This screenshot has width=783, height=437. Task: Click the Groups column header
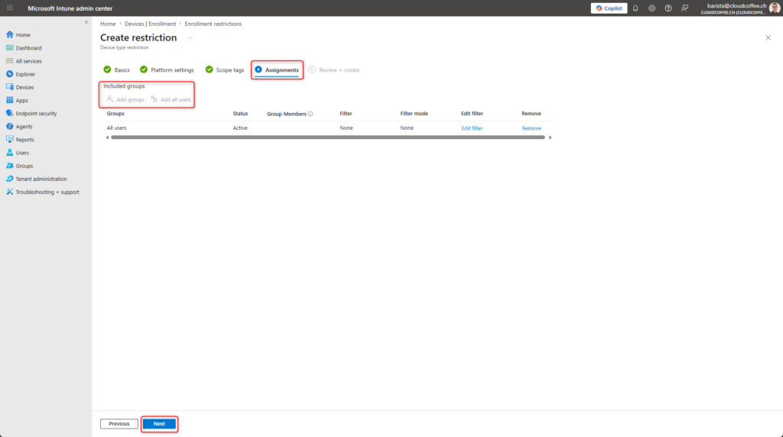pos(115,113)
